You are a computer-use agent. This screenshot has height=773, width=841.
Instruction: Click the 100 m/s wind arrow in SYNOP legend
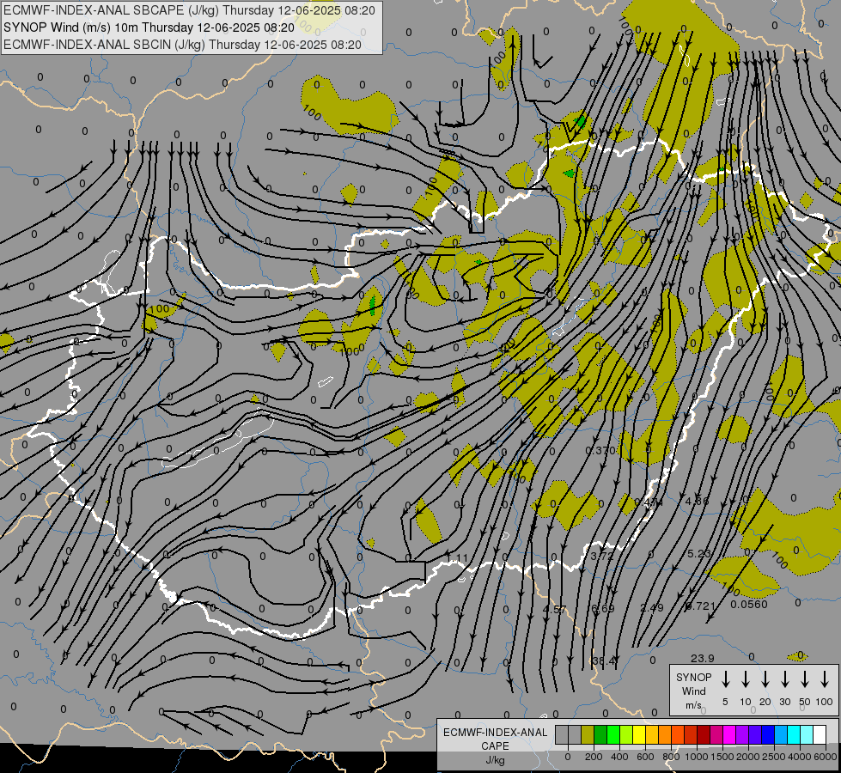coord(825,679)
